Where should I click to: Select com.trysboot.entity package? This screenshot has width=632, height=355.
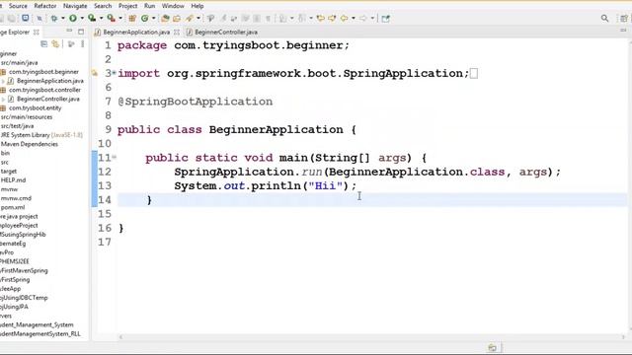point(36,107)
